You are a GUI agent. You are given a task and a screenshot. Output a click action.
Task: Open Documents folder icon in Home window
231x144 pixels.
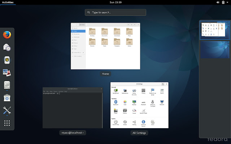pyautogui.click(x=105, y=32)
